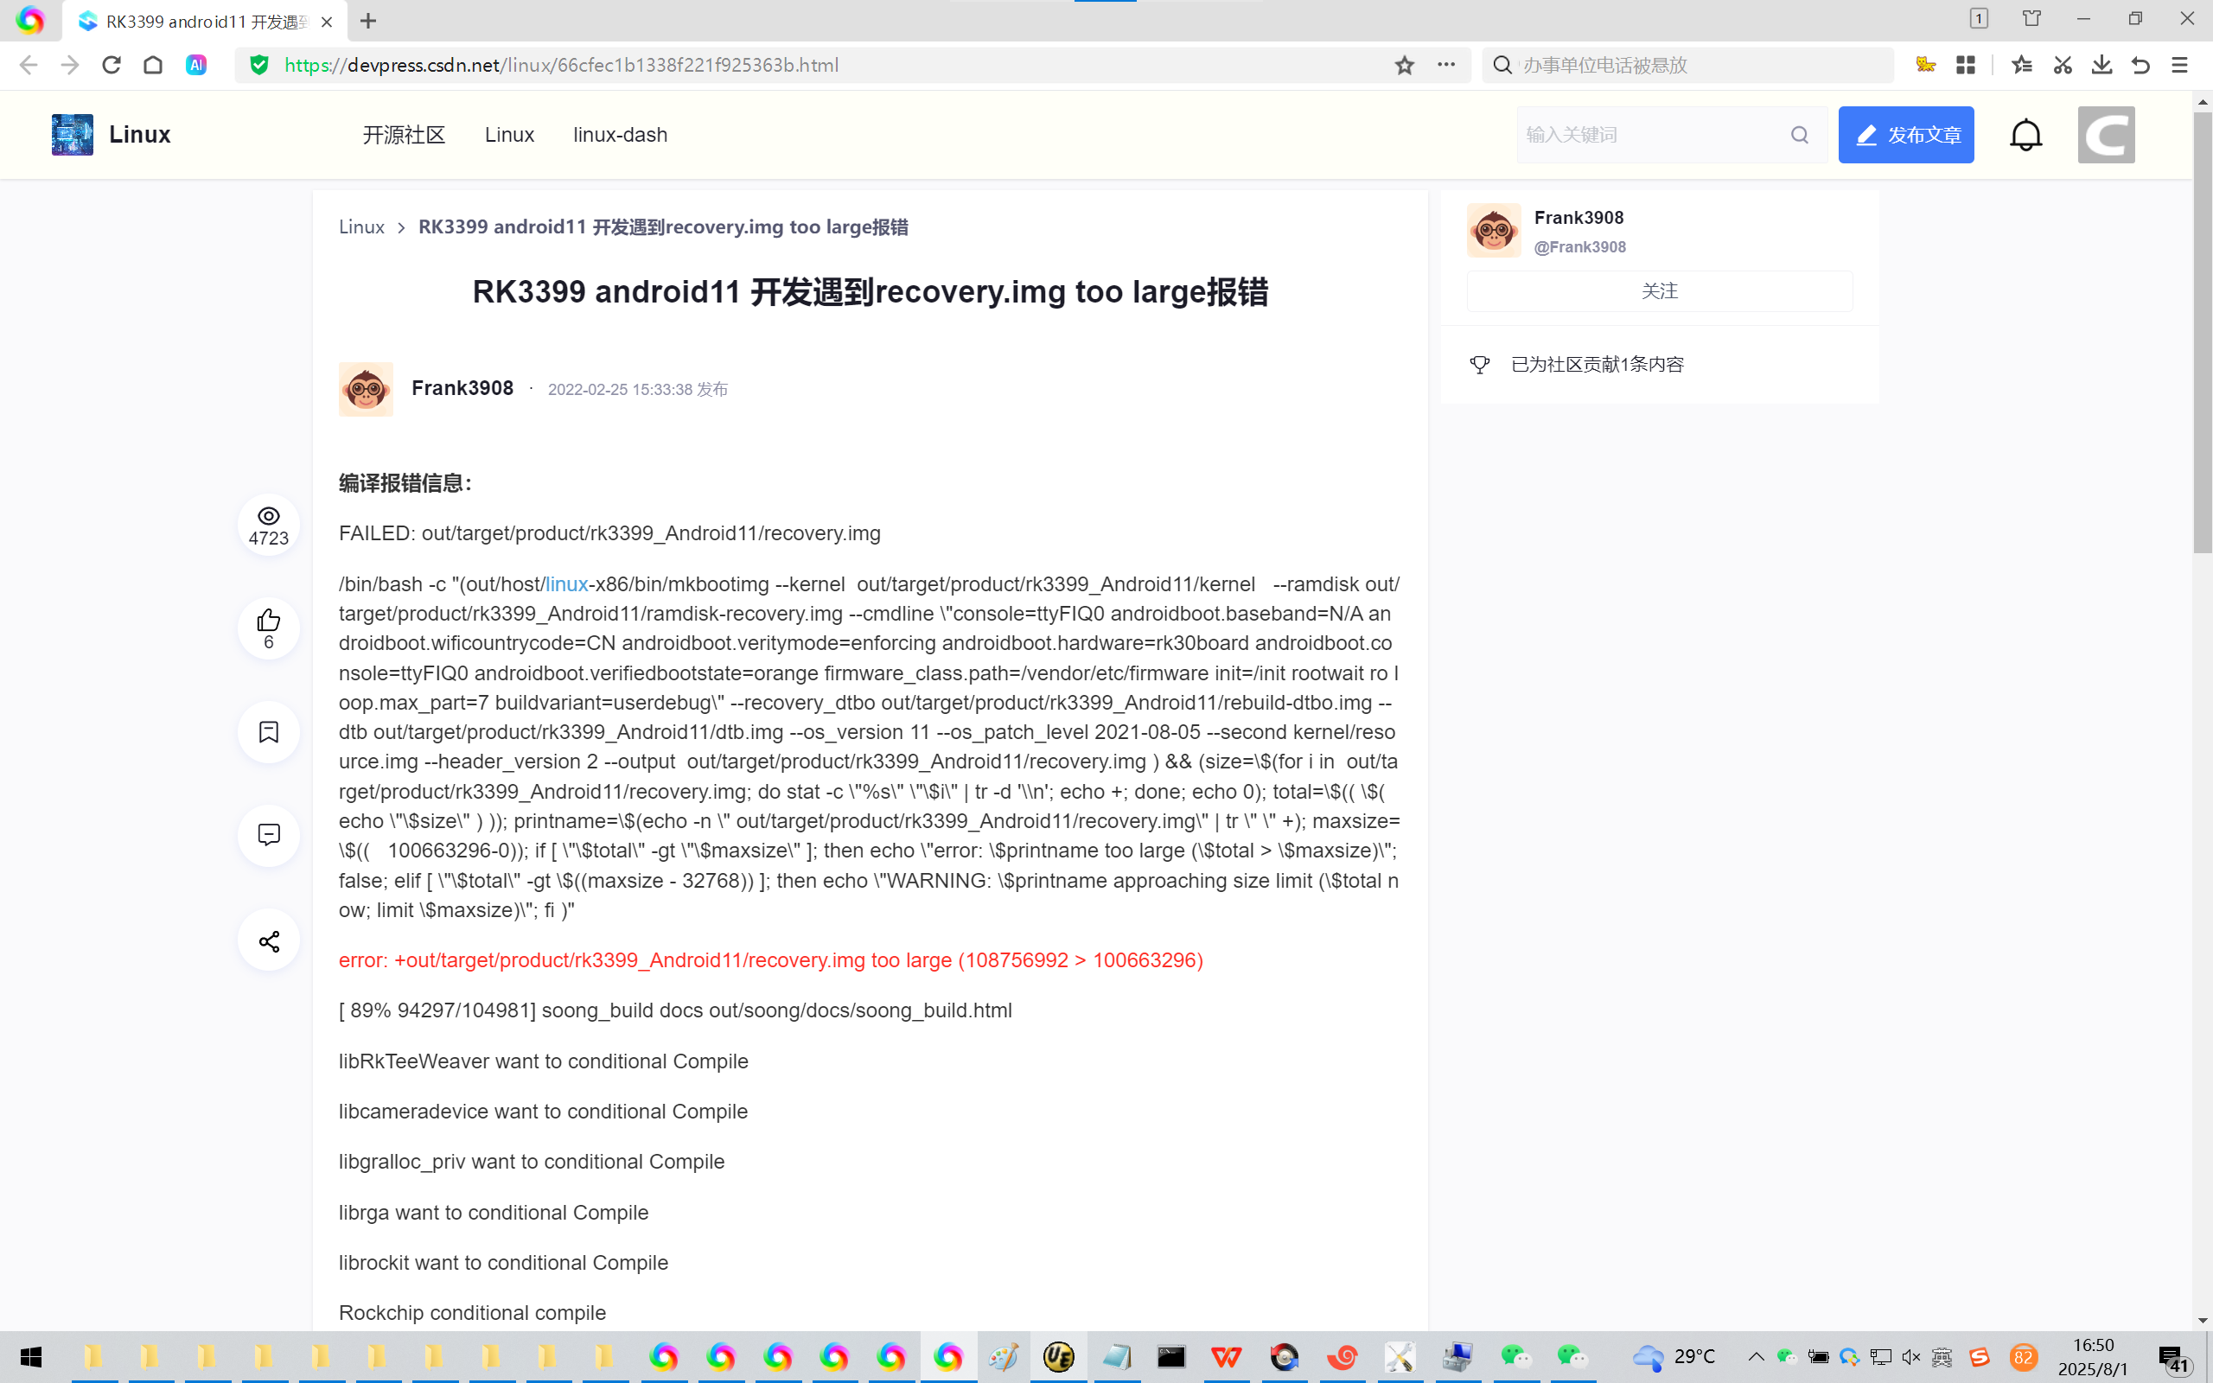Viewport: 2213px width, 1383px height.
Task: Open favorites list icon
Action: click(2022, 65)
